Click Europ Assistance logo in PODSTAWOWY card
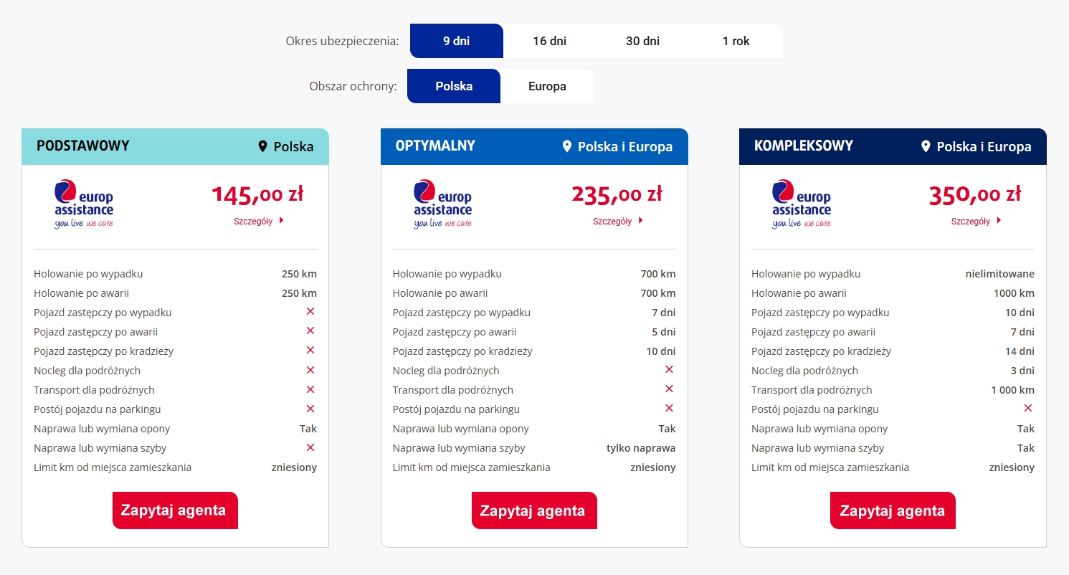Viewport: 1069px width, 575px height. click(84, 204)
